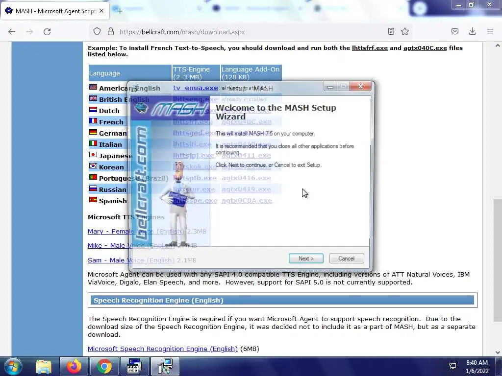Minimize the MASH Setup dialog
Screen dimensions: 502x376
(x=330, y=86)
